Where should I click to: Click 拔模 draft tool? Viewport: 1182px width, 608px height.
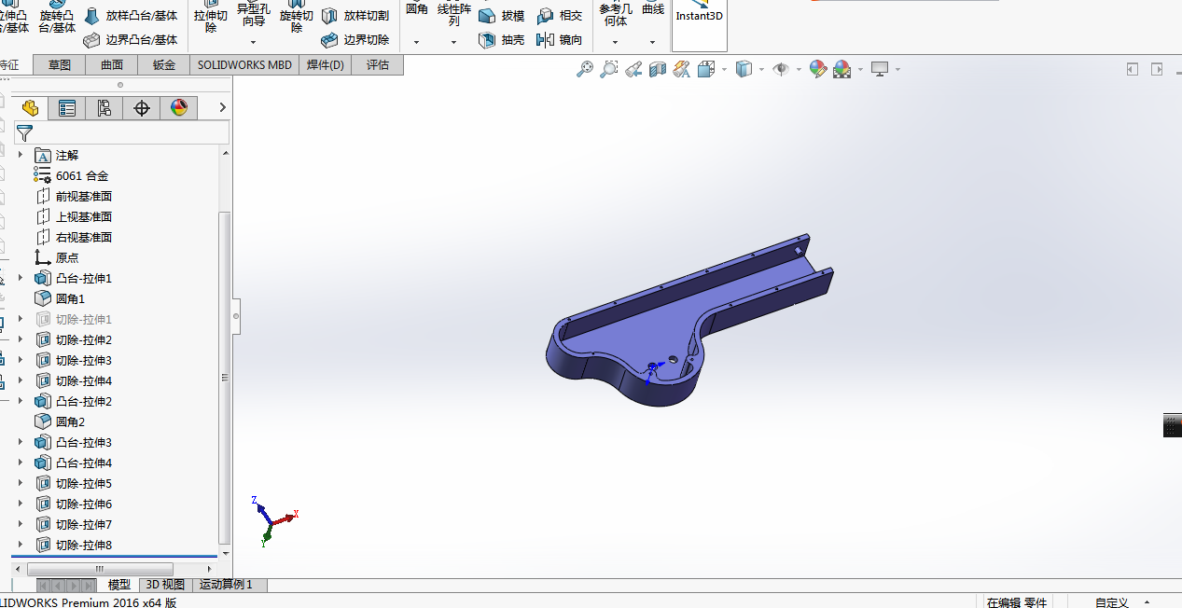click(502, 16)
